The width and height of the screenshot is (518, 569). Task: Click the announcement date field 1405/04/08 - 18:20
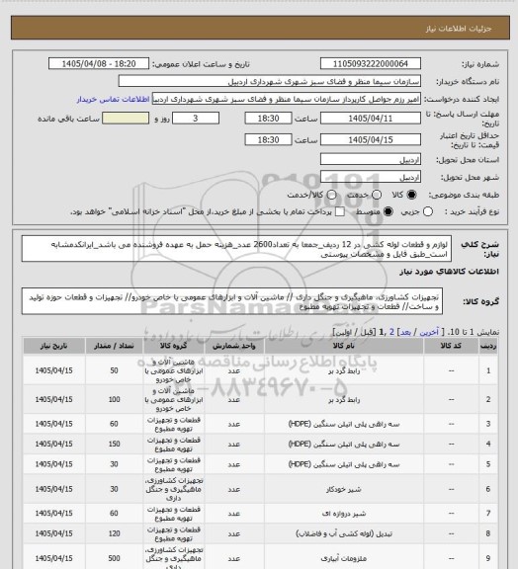[99, 64]
